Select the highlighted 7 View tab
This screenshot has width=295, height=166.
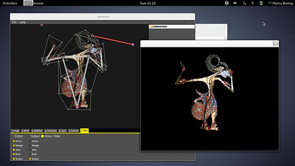pyautogui.click(x=84, y=131)
